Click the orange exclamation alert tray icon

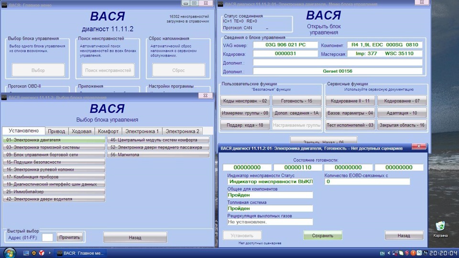click(x=413, y=253)
